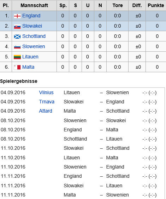Follow the Trnava venue link

(47, 102)
